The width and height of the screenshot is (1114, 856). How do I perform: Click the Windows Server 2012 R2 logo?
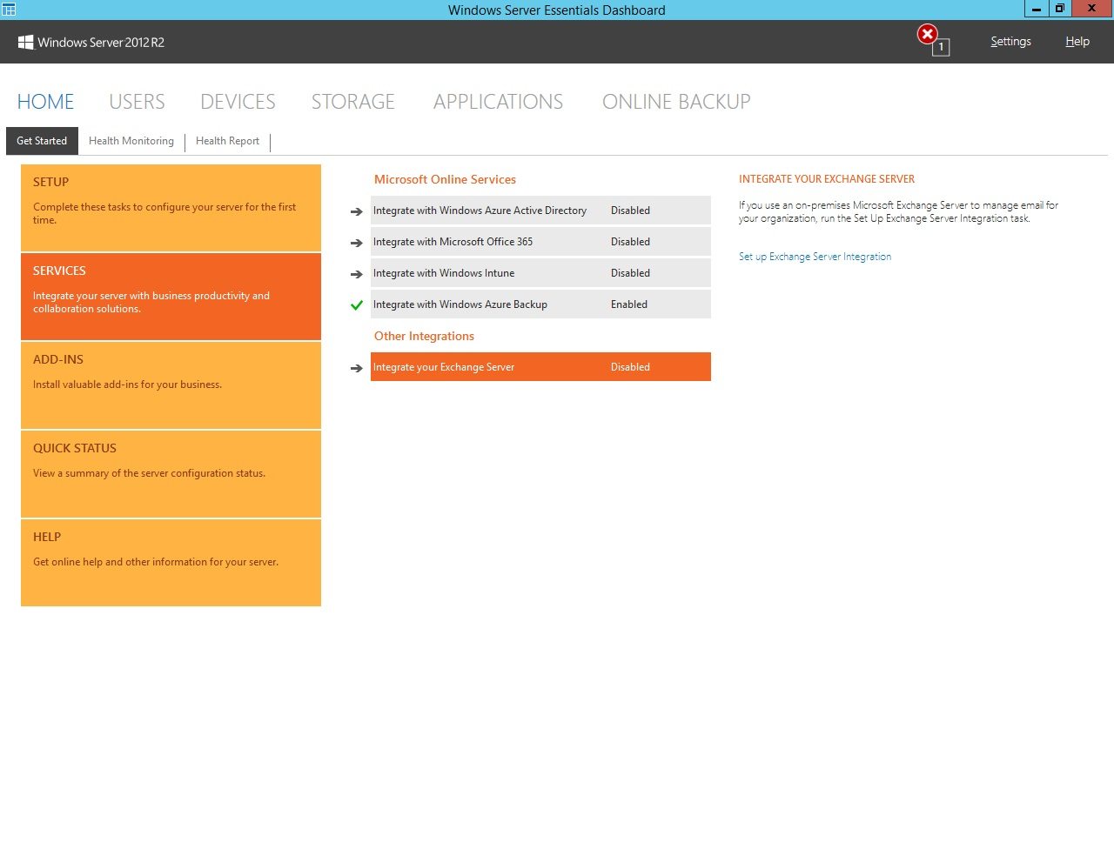pyautogui.click(x=91, y=42)
